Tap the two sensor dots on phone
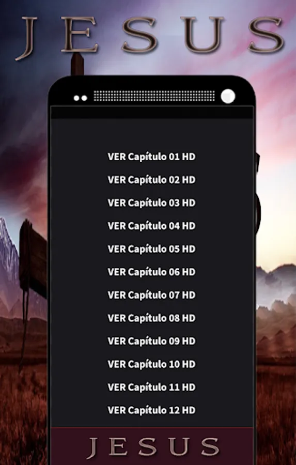This screenshot has width=296, height=465. point(81,98)
